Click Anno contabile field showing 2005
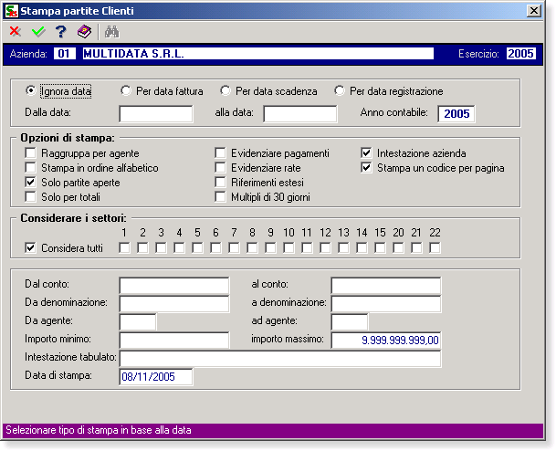This screenshot has width=556, height=451. (456, 114)
